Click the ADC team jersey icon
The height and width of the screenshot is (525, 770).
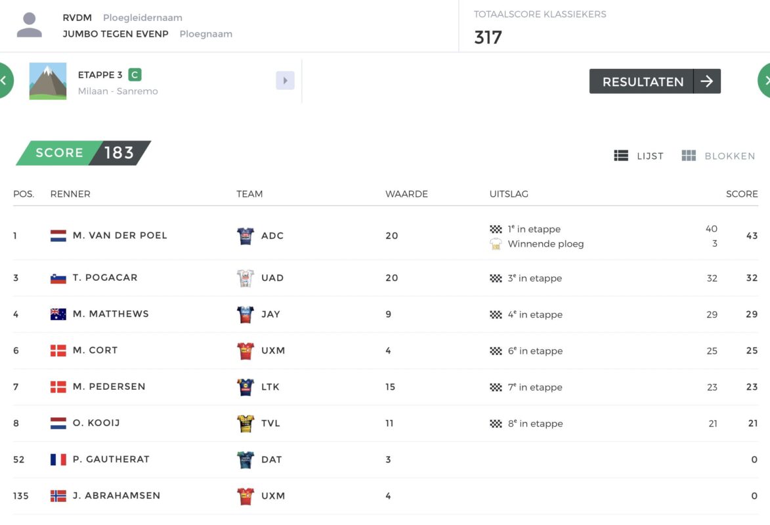pos(246,236)
